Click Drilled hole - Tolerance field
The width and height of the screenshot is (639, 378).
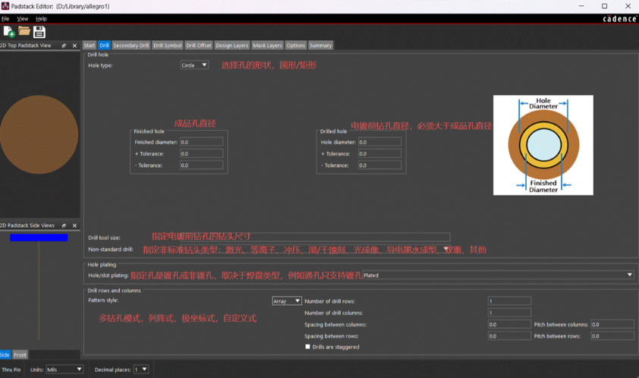[x=379, y=165]
